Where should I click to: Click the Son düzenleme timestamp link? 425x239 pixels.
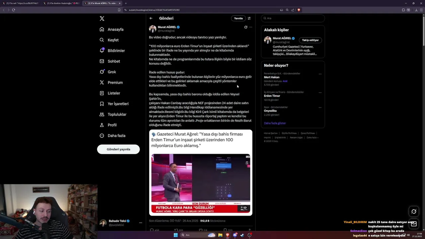[x=174, y=221]
